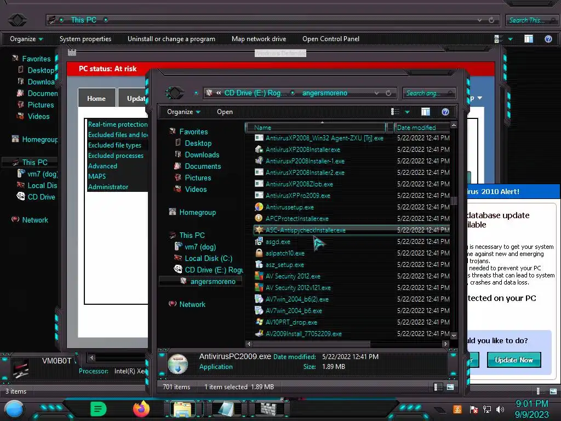Click Uninstall or change a program
The image size is (561, 421).
tap(171, 39)
